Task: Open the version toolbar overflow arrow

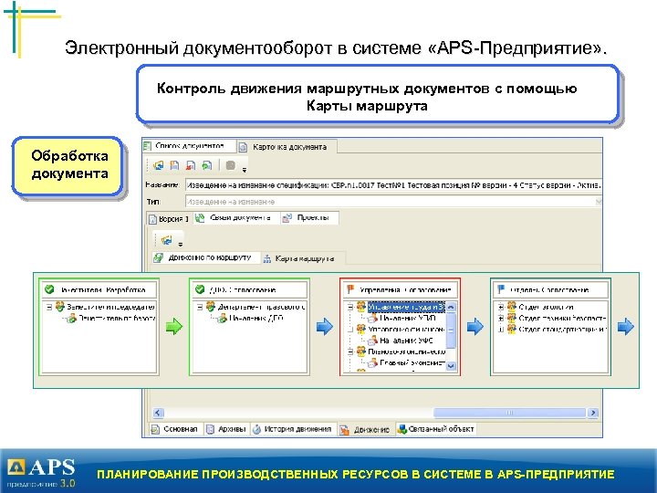Action: tap(180, 244)
